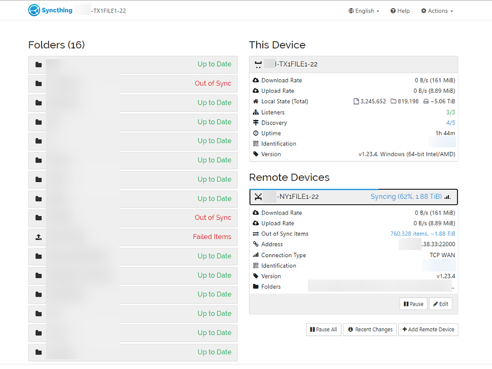Screen dimensions: 492x369
Task: Click the upload icon beside Failed Items folder
Action: tap(37, 237)
